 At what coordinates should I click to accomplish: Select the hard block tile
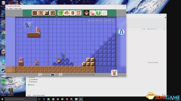coord(47,13)
